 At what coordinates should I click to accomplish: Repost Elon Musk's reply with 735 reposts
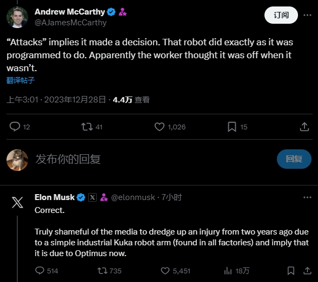click(x=102, y=271)
